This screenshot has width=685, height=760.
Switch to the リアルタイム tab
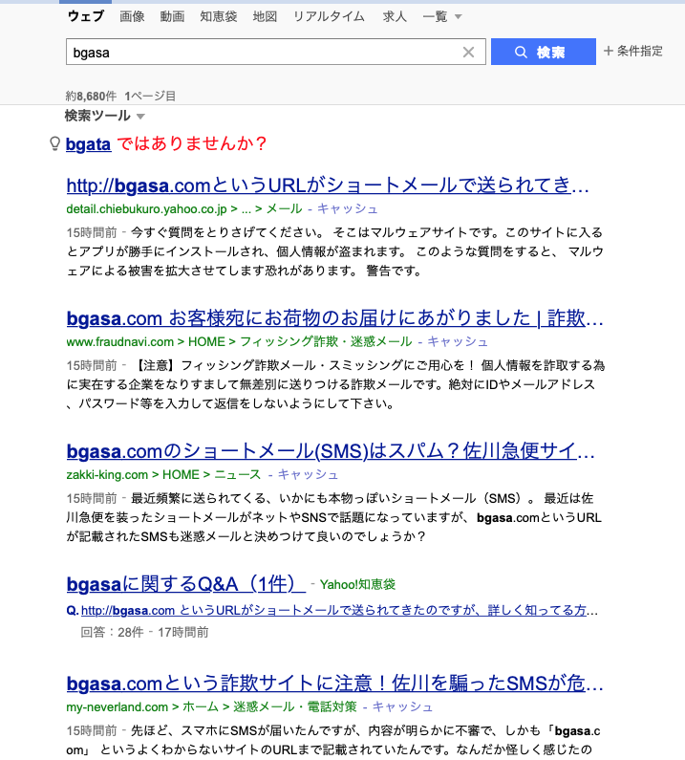pos(329,16)
